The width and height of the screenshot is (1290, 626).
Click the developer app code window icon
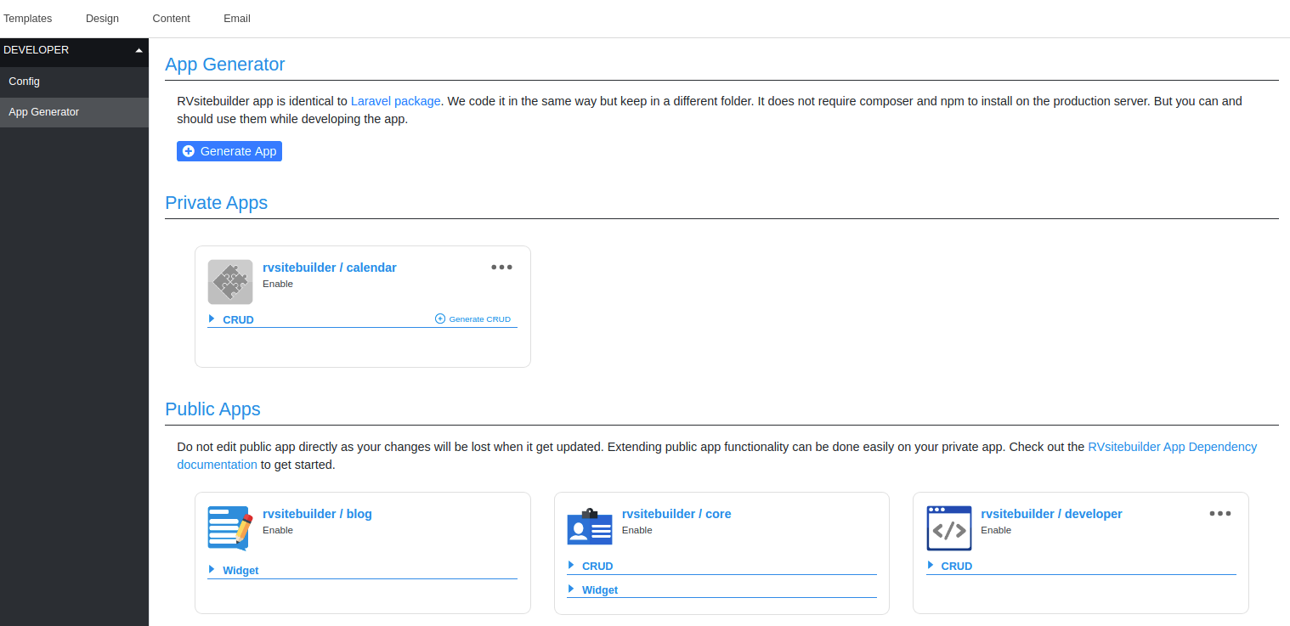(948, 527)
